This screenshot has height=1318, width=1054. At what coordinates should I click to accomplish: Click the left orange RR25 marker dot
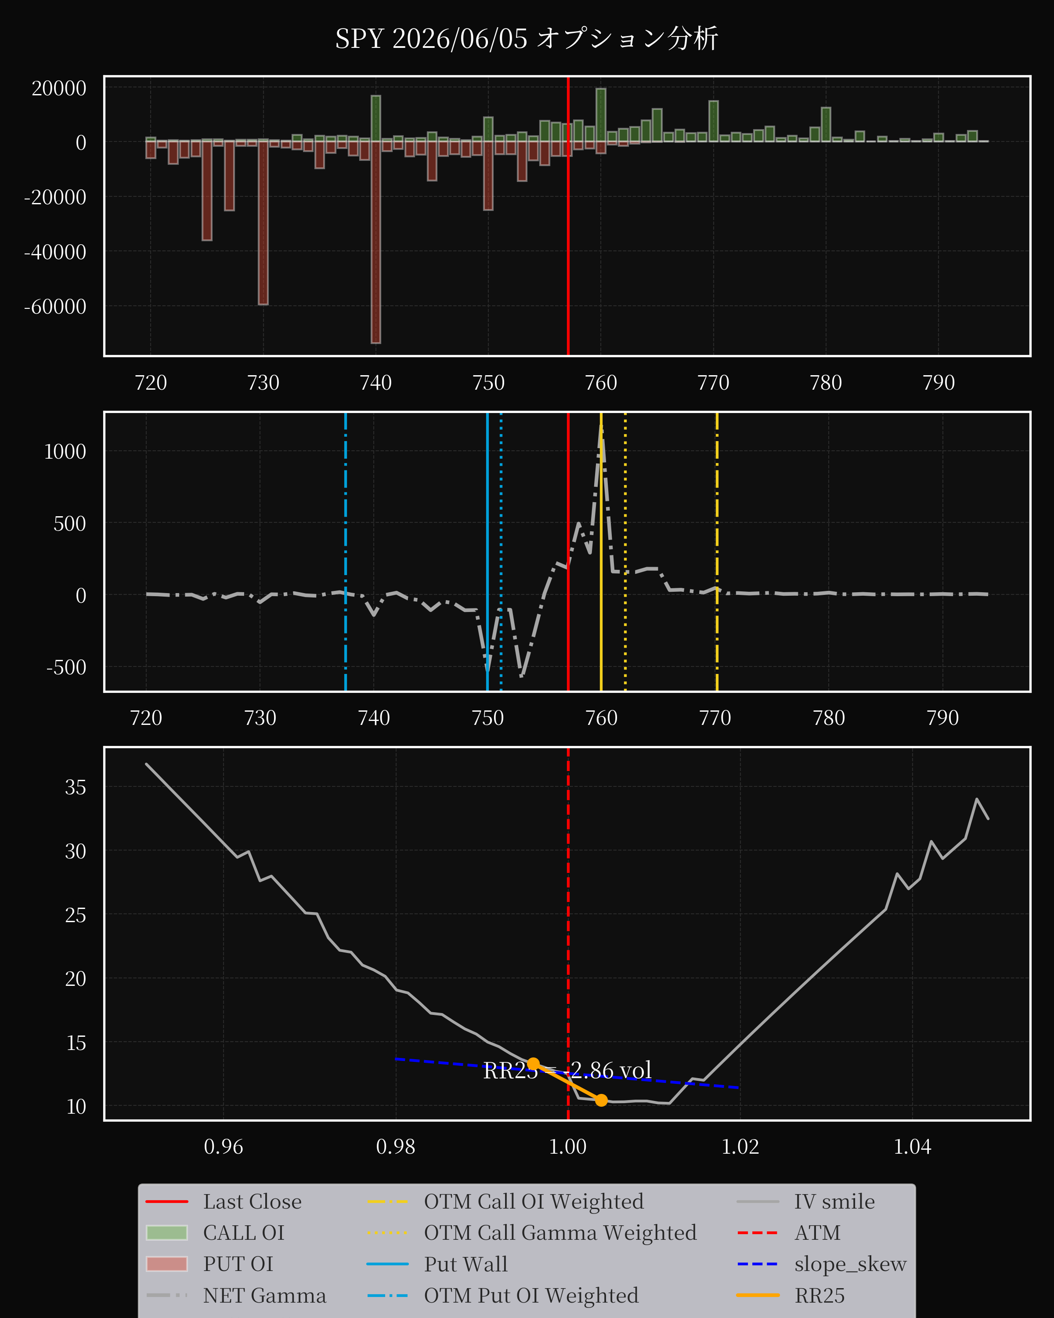(x=534, y=1064)
